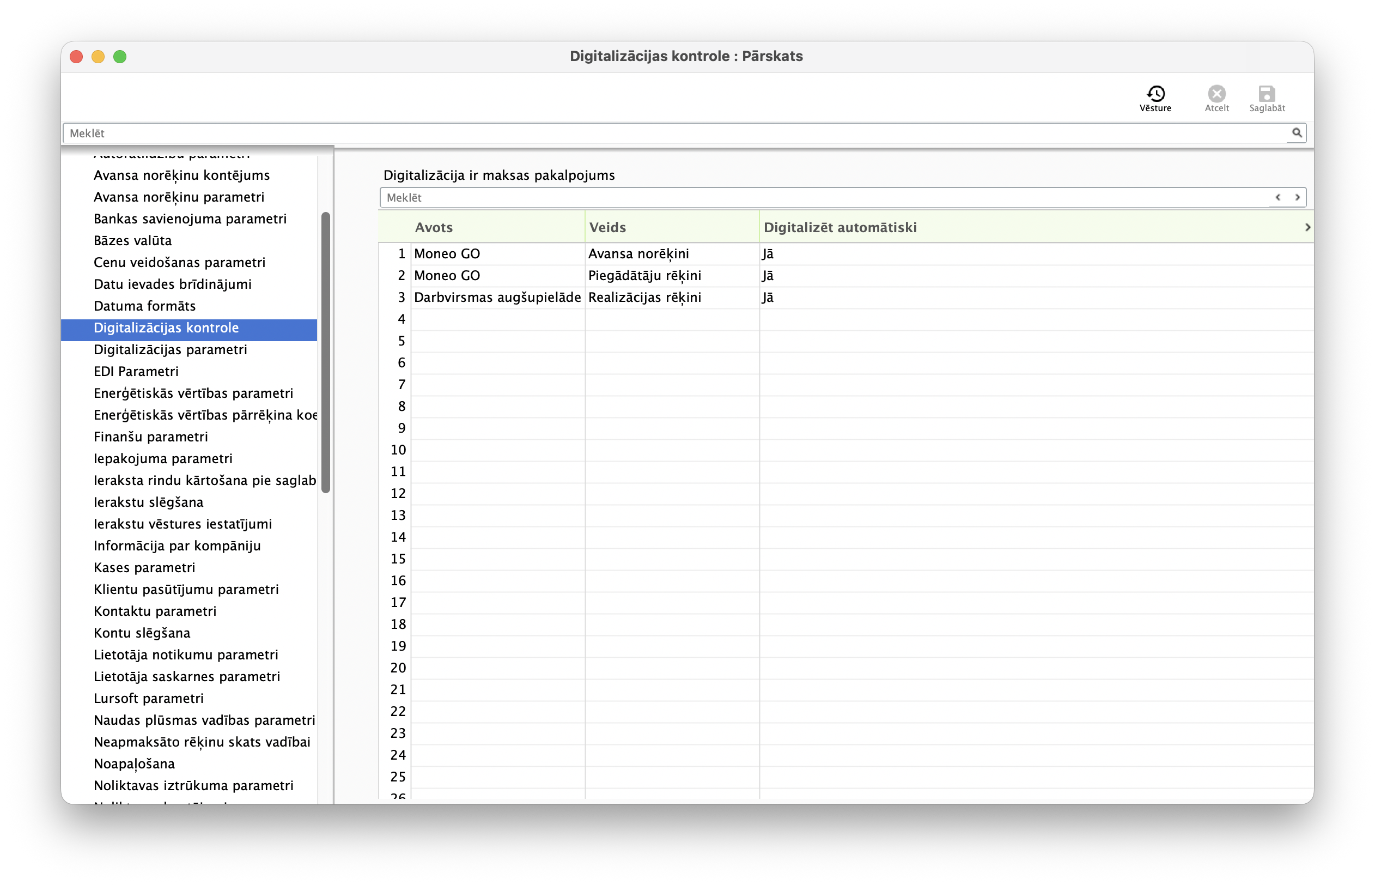Open Bankas savienojuma parametri
This screenshot has height=885, width=1375.
tap(190, 219)
